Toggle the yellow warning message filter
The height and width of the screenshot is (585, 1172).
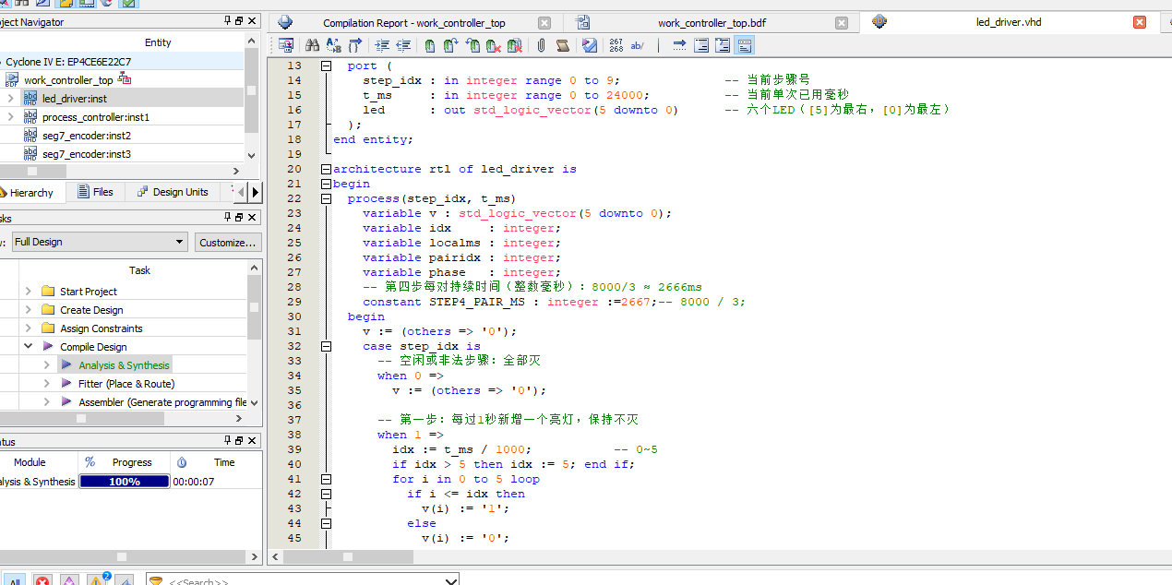point(96,580)
